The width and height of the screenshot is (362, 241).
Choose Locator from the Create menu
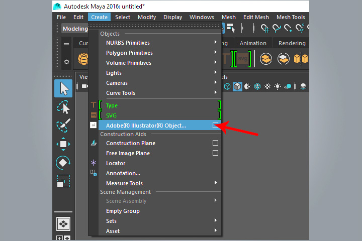coord(116,163)
